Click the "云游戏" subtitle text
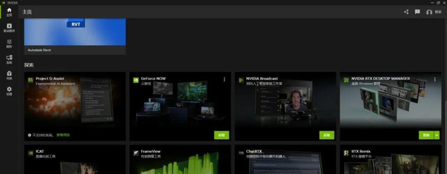The image size is (447, 174). [x=146, y=84]
